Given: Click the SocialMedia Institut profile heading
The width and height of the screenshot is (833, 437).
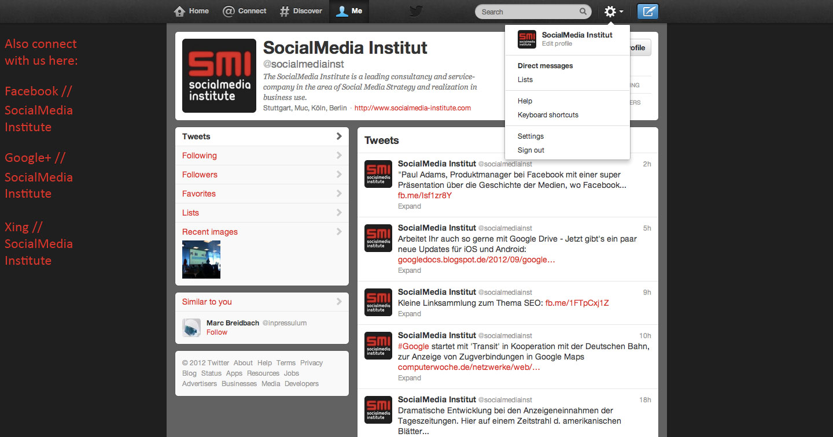Looking at the screenshot, I should click(x=345, y=47).
